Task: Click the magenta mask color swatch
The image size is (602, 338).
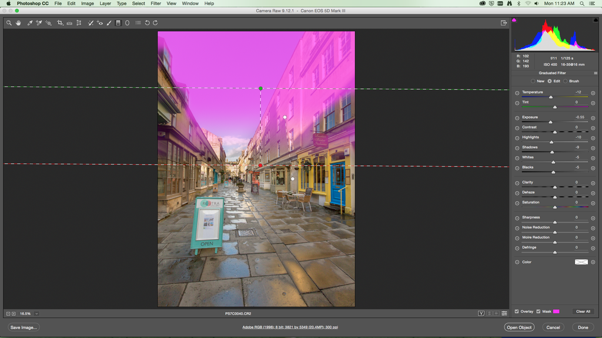Action: 556,312
